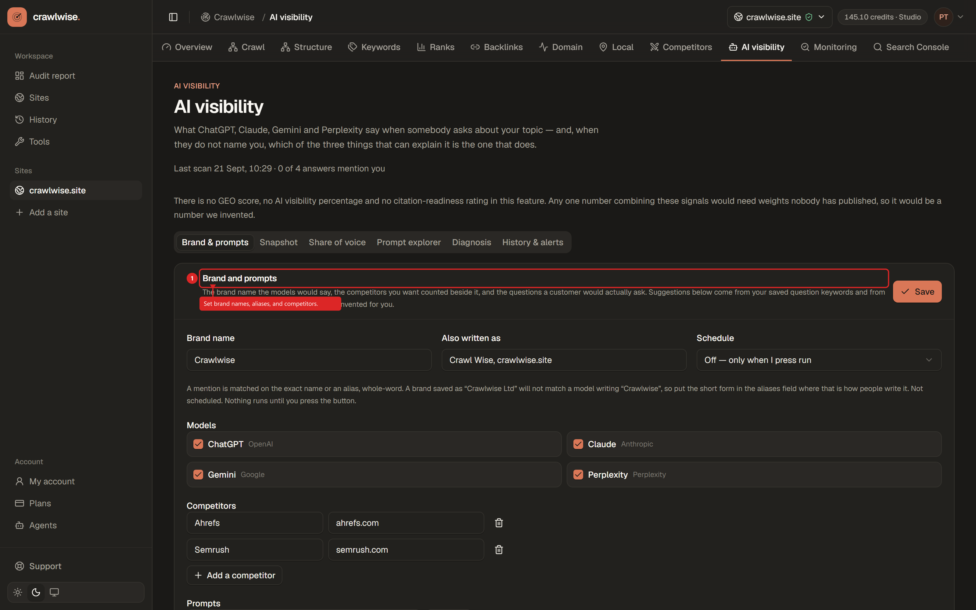976x610 pixels.
Task: Open Tools in sidebar
Action: click(x=76, y=142)
